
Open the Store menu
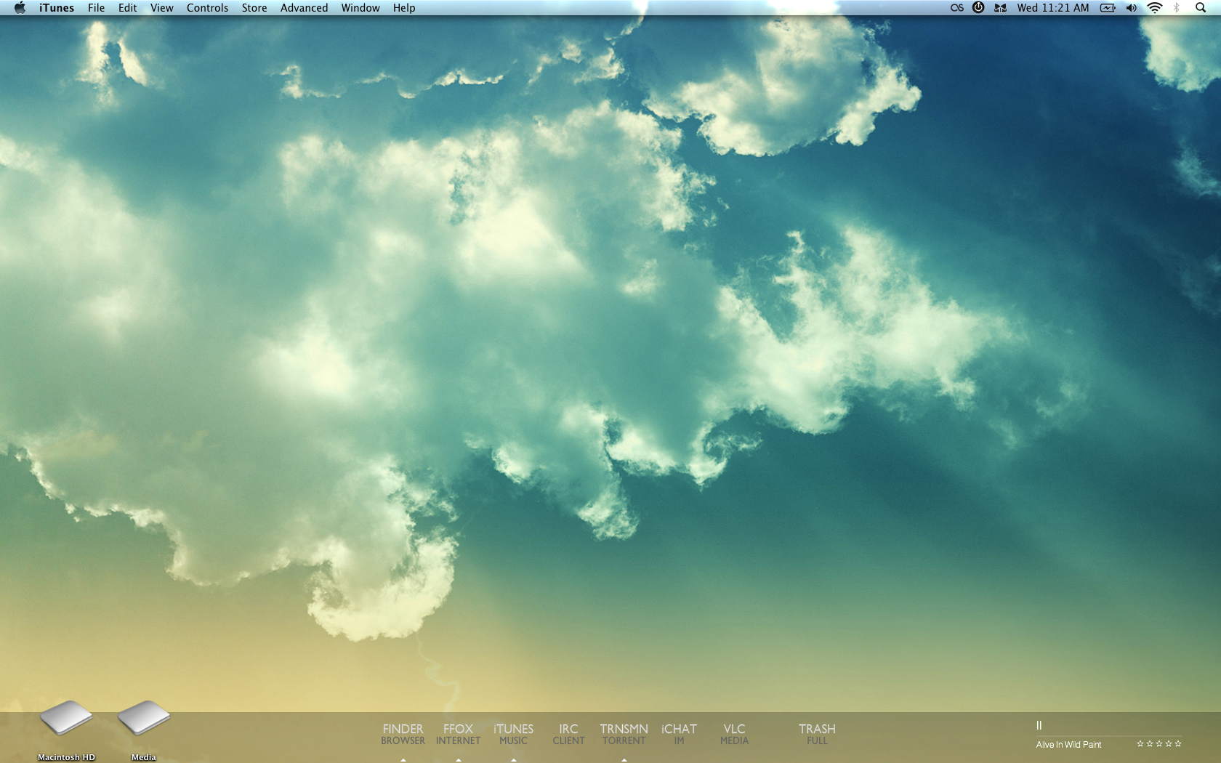(x=254, y=8)
